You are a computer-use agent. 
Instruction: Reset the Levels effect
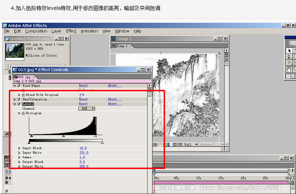[83, 103]
